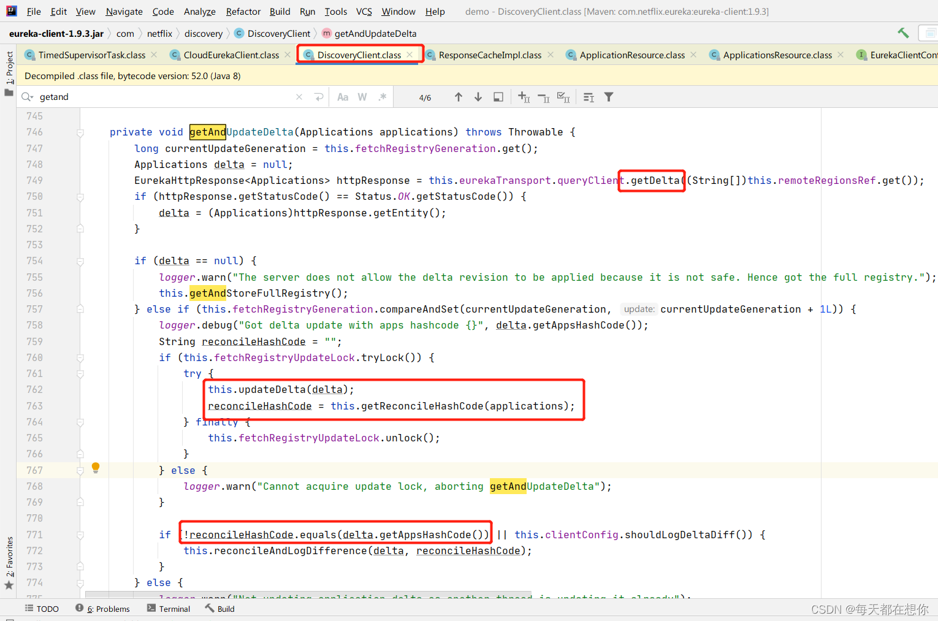Click the new line icon in search
The height and width of the screenshot is (621, 938).
[319, 97]
